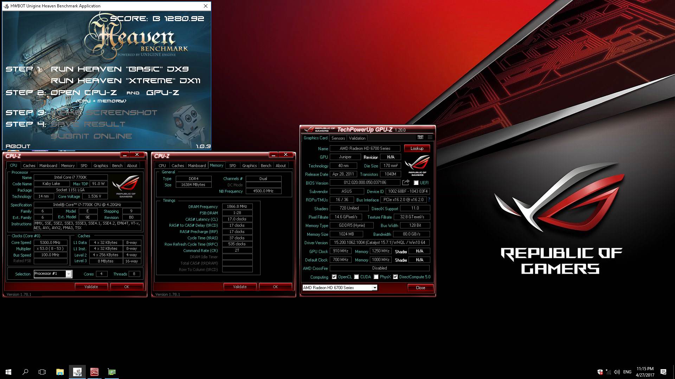
Task: Open Bench tab in left CPU-Z window
Action: point(117,166)
